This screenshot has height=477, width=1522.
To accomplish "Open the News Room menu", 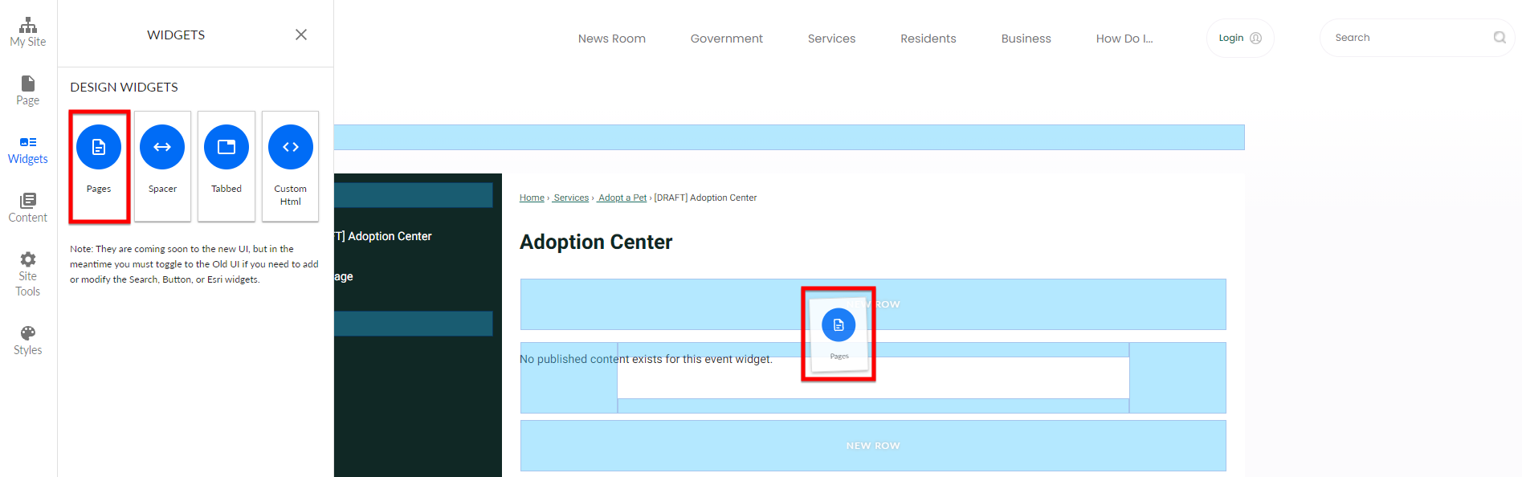I will pos(612,39).
